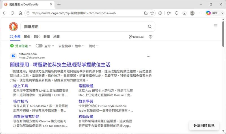Open the result options ellipsis for chtouch.com

[x=149, y=56]
